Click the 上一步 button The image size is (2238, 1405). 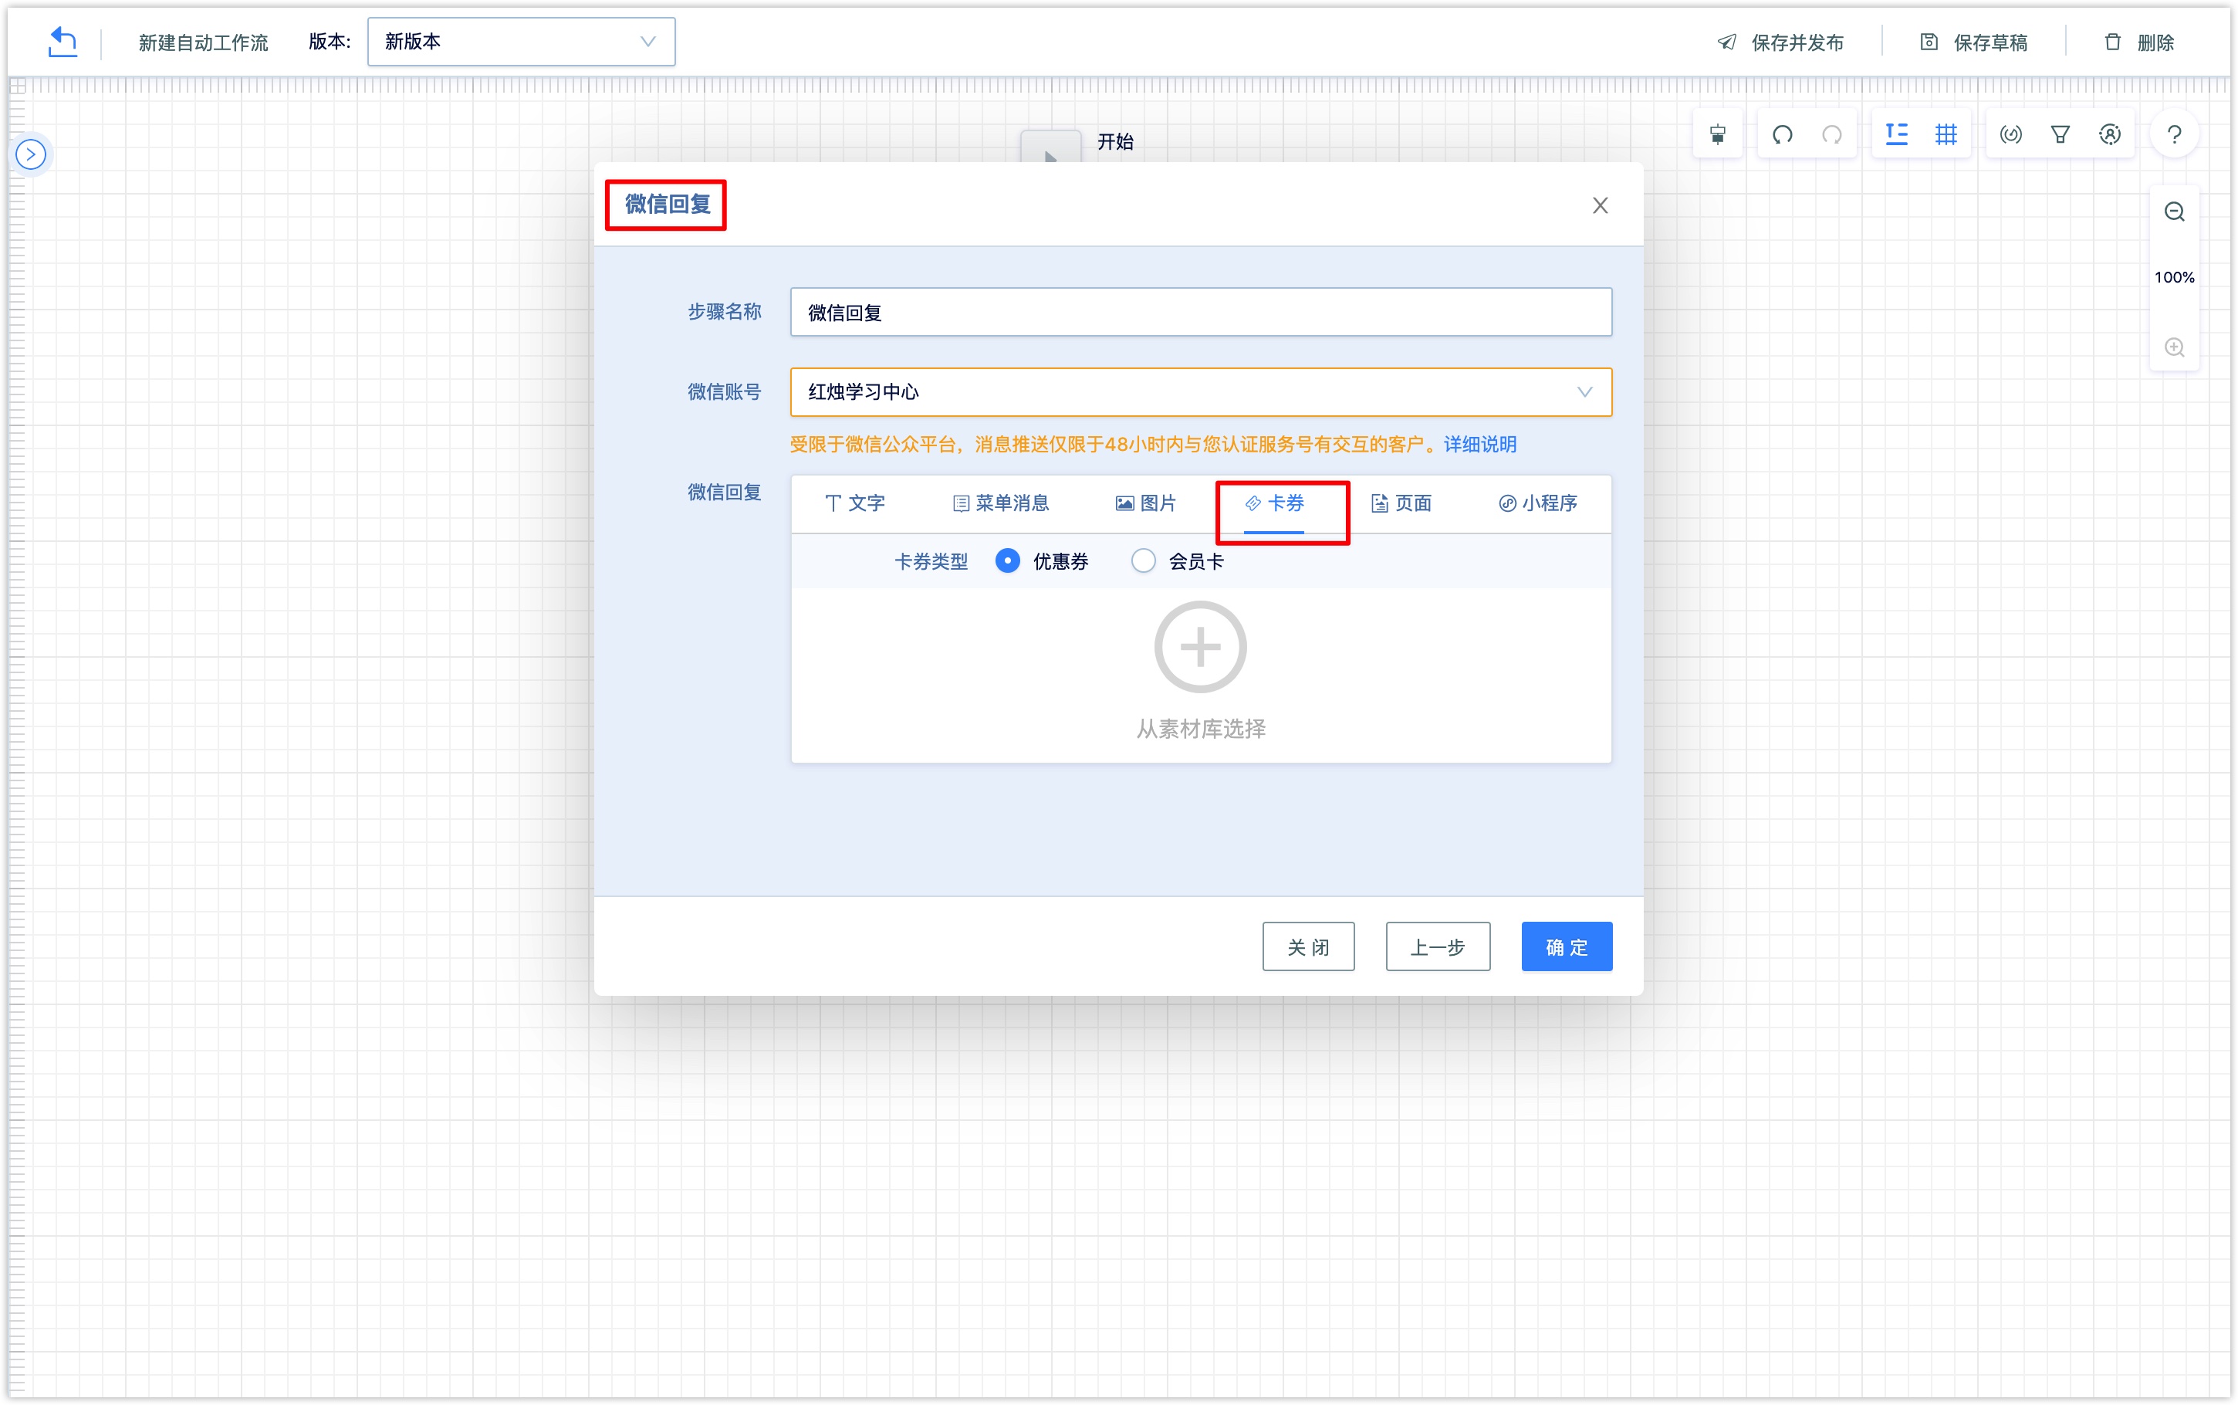click(x=1438, y=947)
